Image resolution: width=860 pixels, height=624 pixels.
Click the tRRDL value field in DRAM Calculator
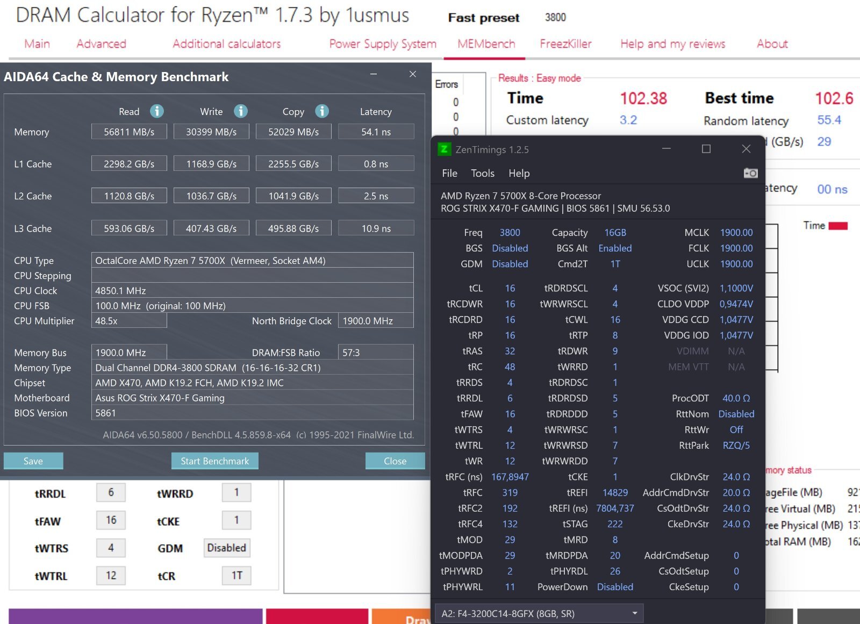coord(111,492)
